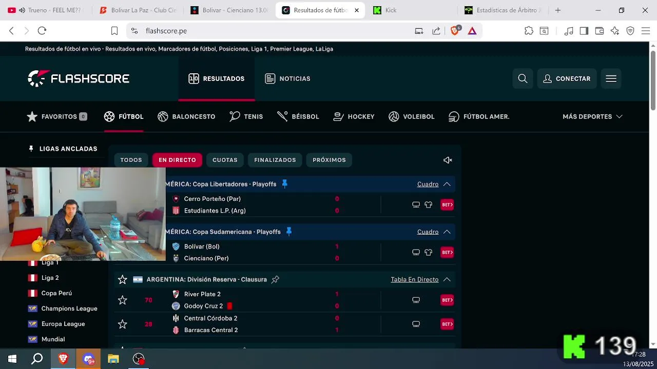The height and width of the screenshot is (369, 657).
Task: Select Béisbol sport
Action: (x=298, y=117)
